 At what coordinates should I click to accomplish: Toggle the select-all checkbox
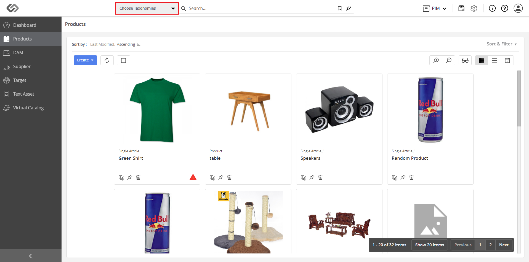tap(124, 60)
